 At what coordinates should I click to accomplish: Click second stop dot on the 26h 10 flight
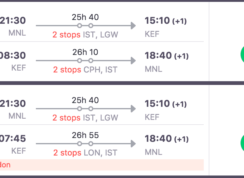91,61
